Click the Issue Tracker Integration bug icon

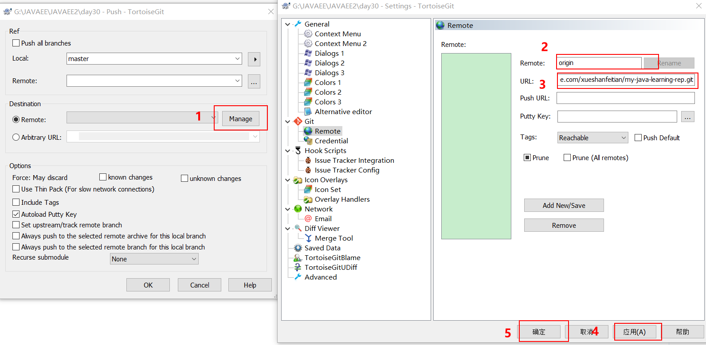308,160
